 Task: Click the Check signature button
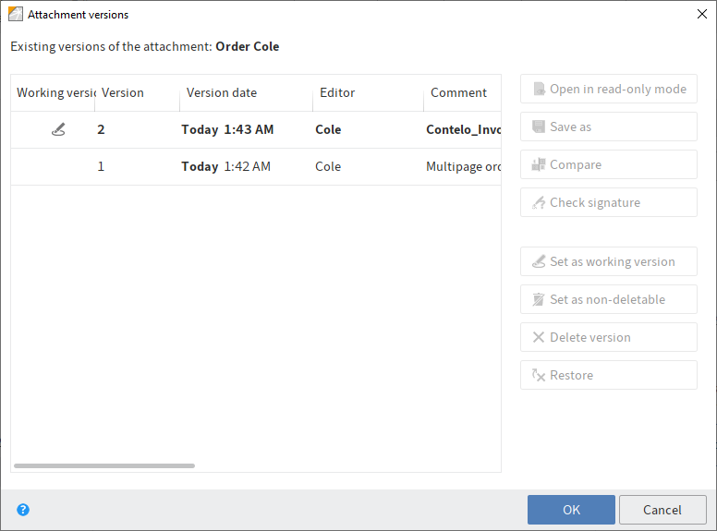(x=609, y=202)
